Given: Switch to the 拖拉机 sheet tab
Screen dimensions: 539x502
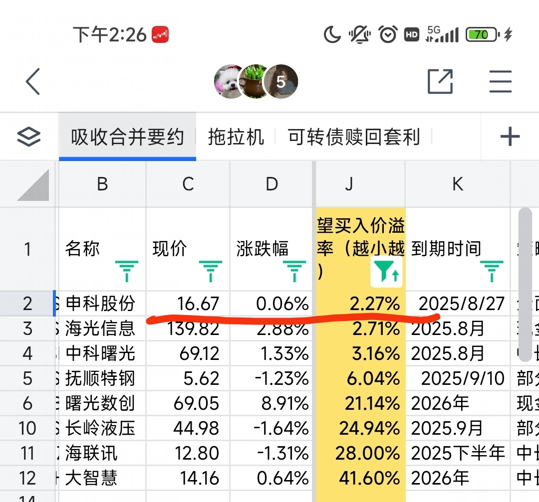Looking at the screenshot, I should (x=236, y=136).
